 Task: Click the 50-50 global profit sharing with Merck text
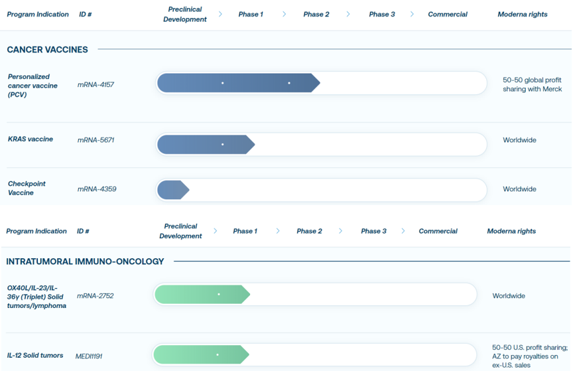point(532,84)
